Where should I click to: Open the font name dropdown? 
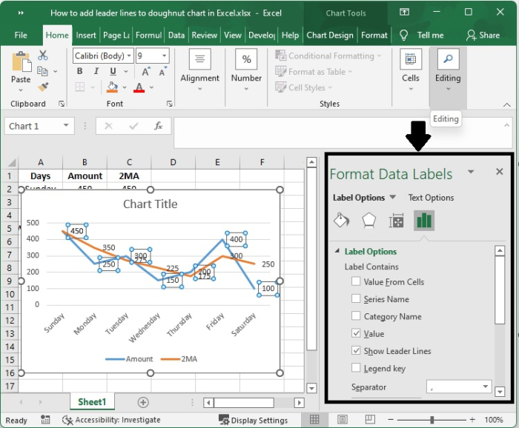tap(129, 56)
